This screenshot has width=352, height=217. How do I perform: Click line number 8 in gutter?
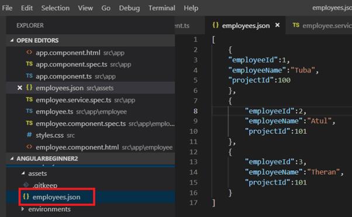tap(195, 111)
